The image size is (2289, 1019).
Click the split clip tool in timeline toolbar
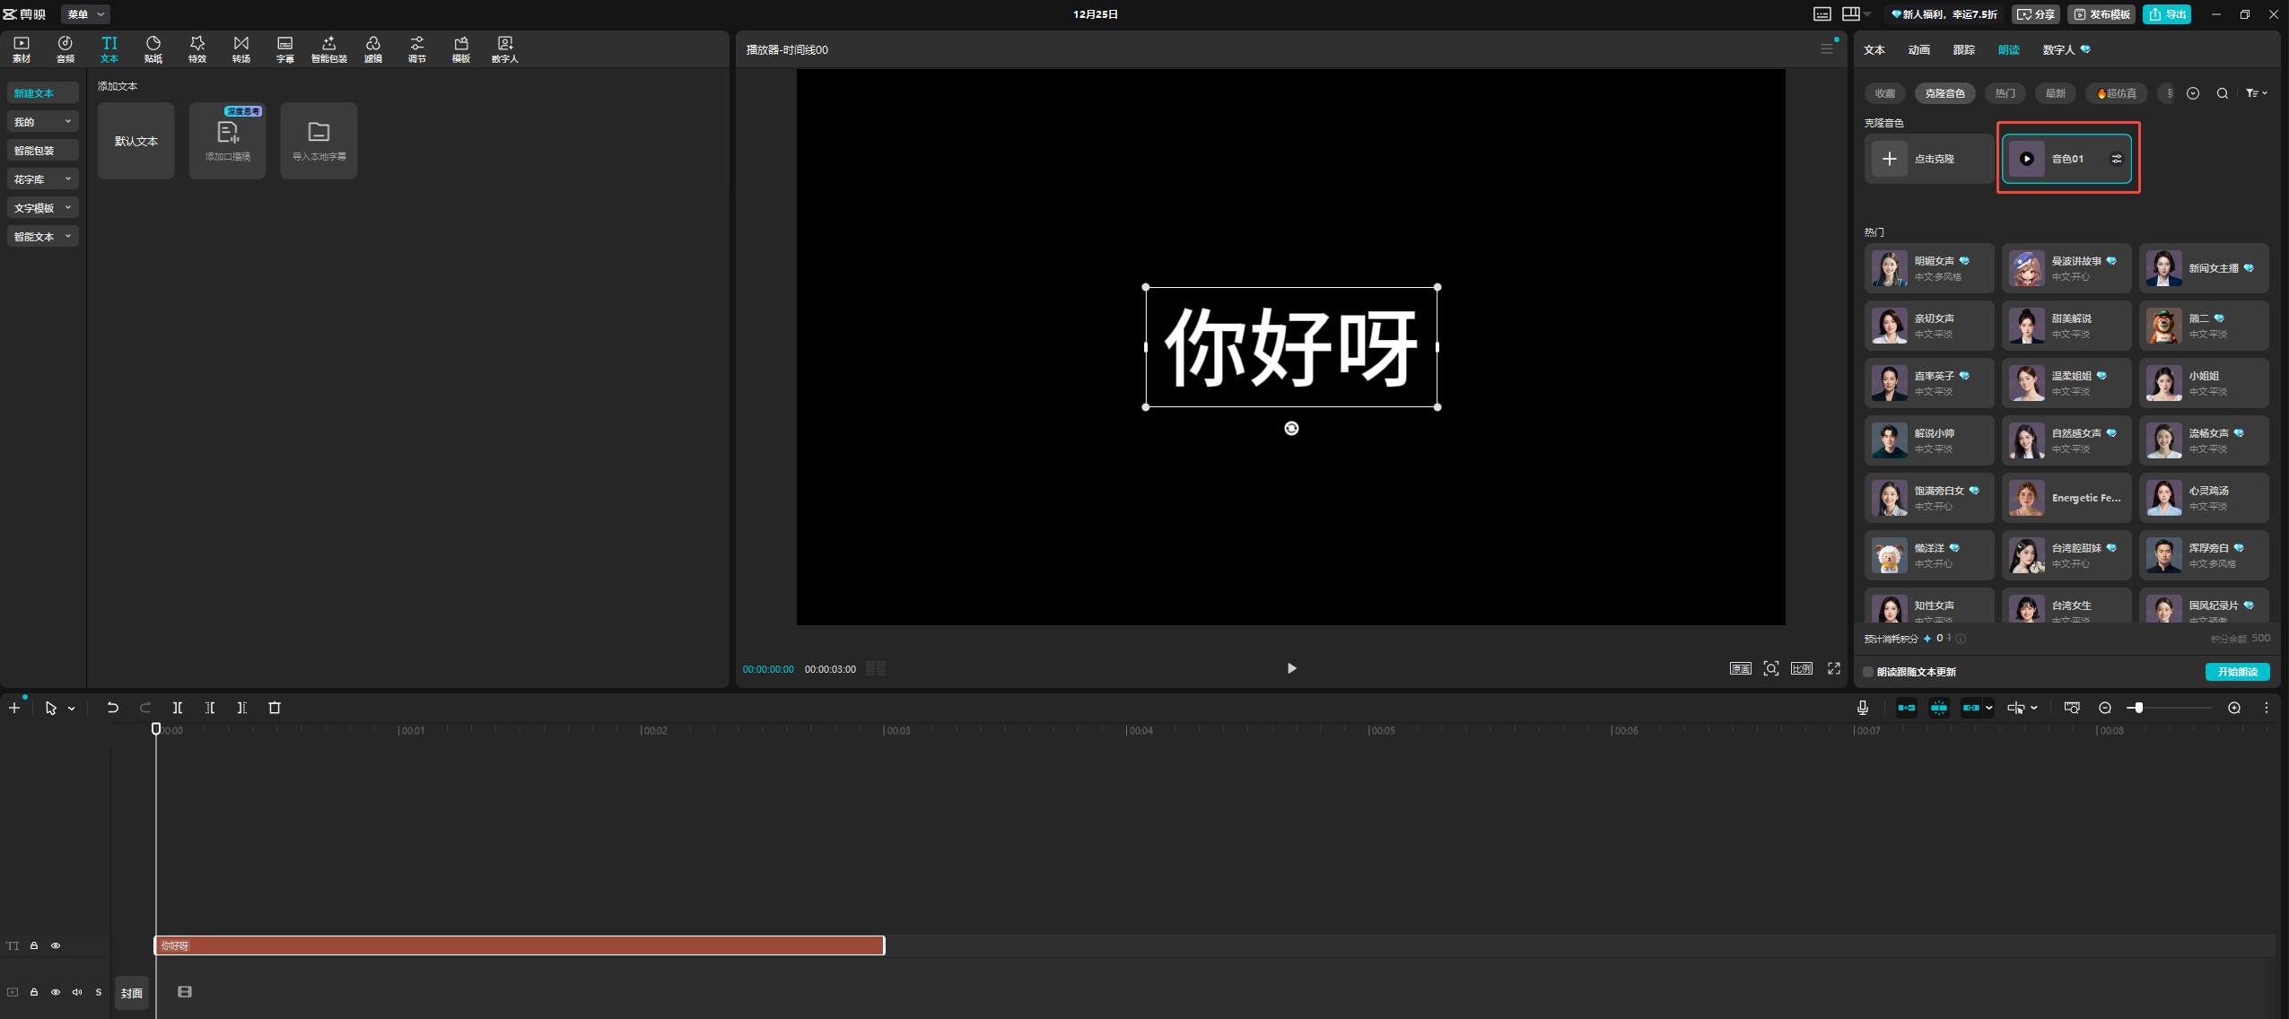click(x=178, y=708)
